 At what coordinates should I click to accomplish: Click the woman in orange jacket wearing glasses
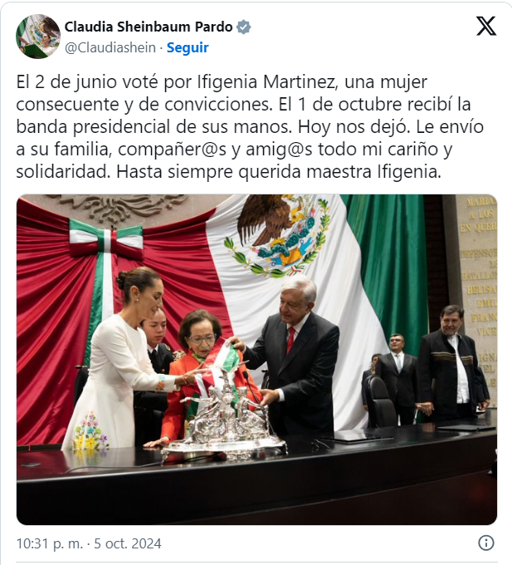click(202, 371)
